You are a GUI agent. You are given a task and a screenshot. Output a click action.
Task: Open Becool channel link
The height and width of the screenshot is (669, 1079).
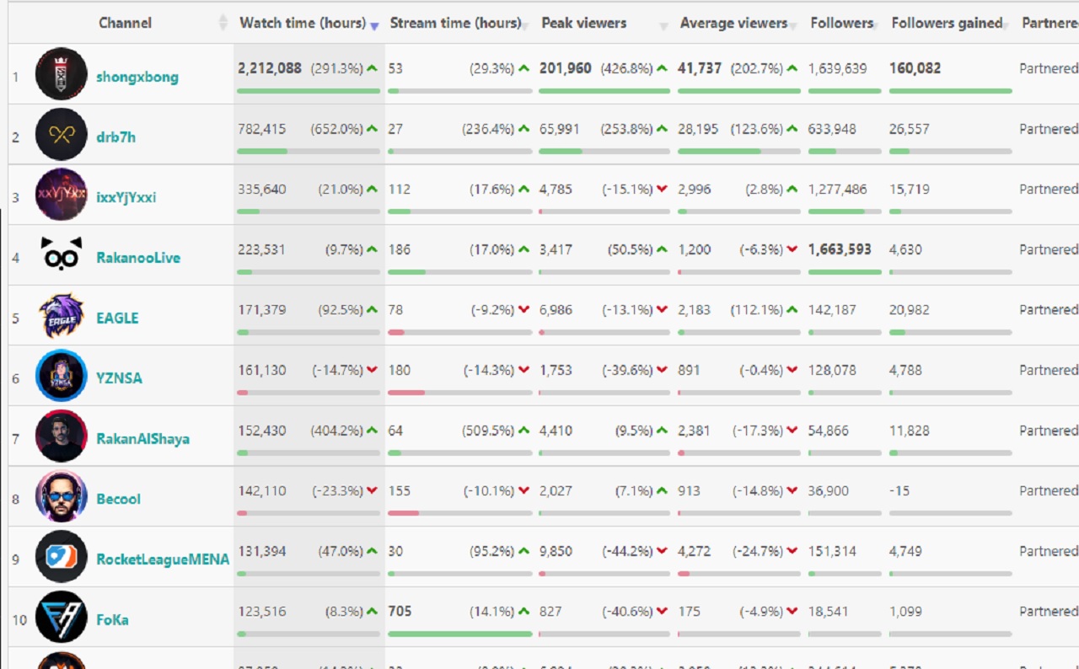coord(118,499)
